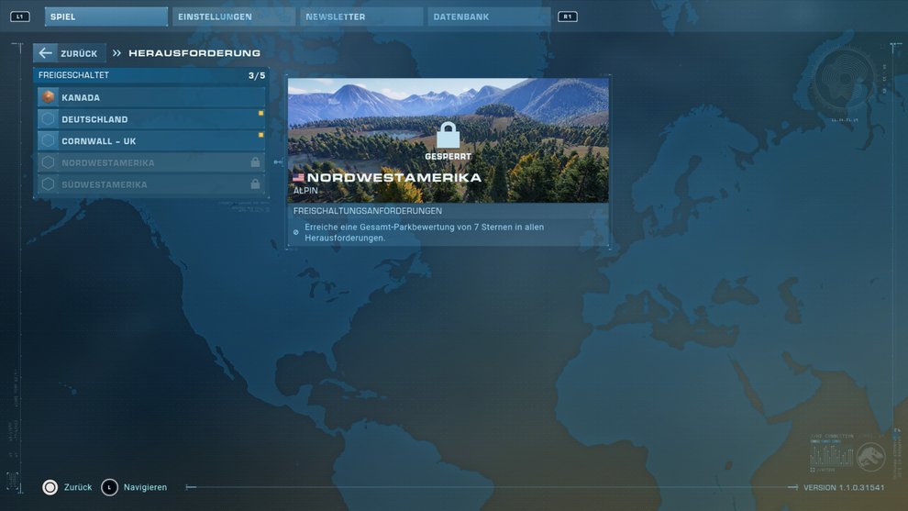Open the NEWSLETTER tab
Viewport: 908px width, 511px height.
[x=360, y=17]
